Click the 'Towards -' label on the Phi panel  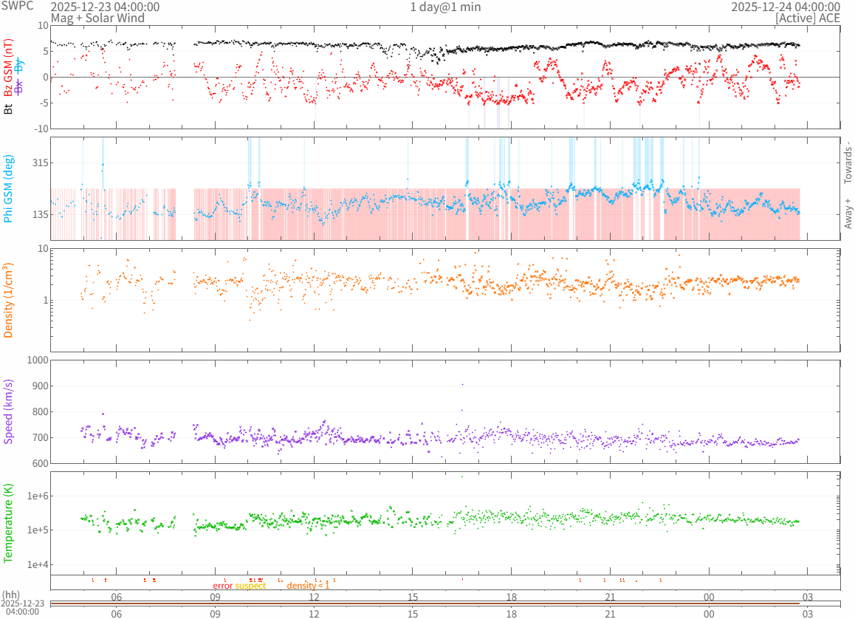(x=848, y=163)
